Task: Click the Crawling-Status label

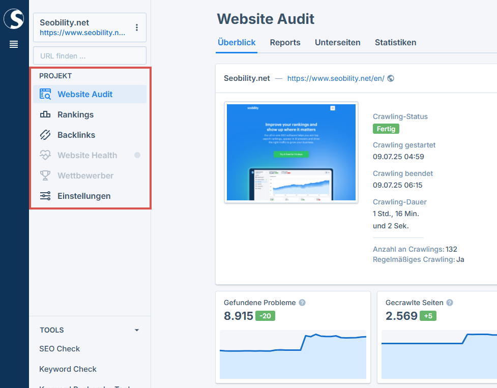Action: pyautogui.click(x=400, y=116)
